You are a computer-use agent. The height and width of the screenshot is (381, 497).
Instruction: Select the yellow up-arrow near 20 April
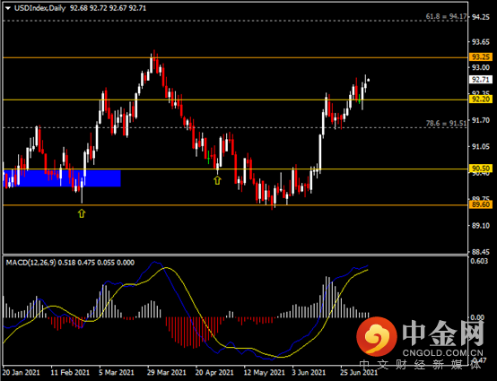217,180
